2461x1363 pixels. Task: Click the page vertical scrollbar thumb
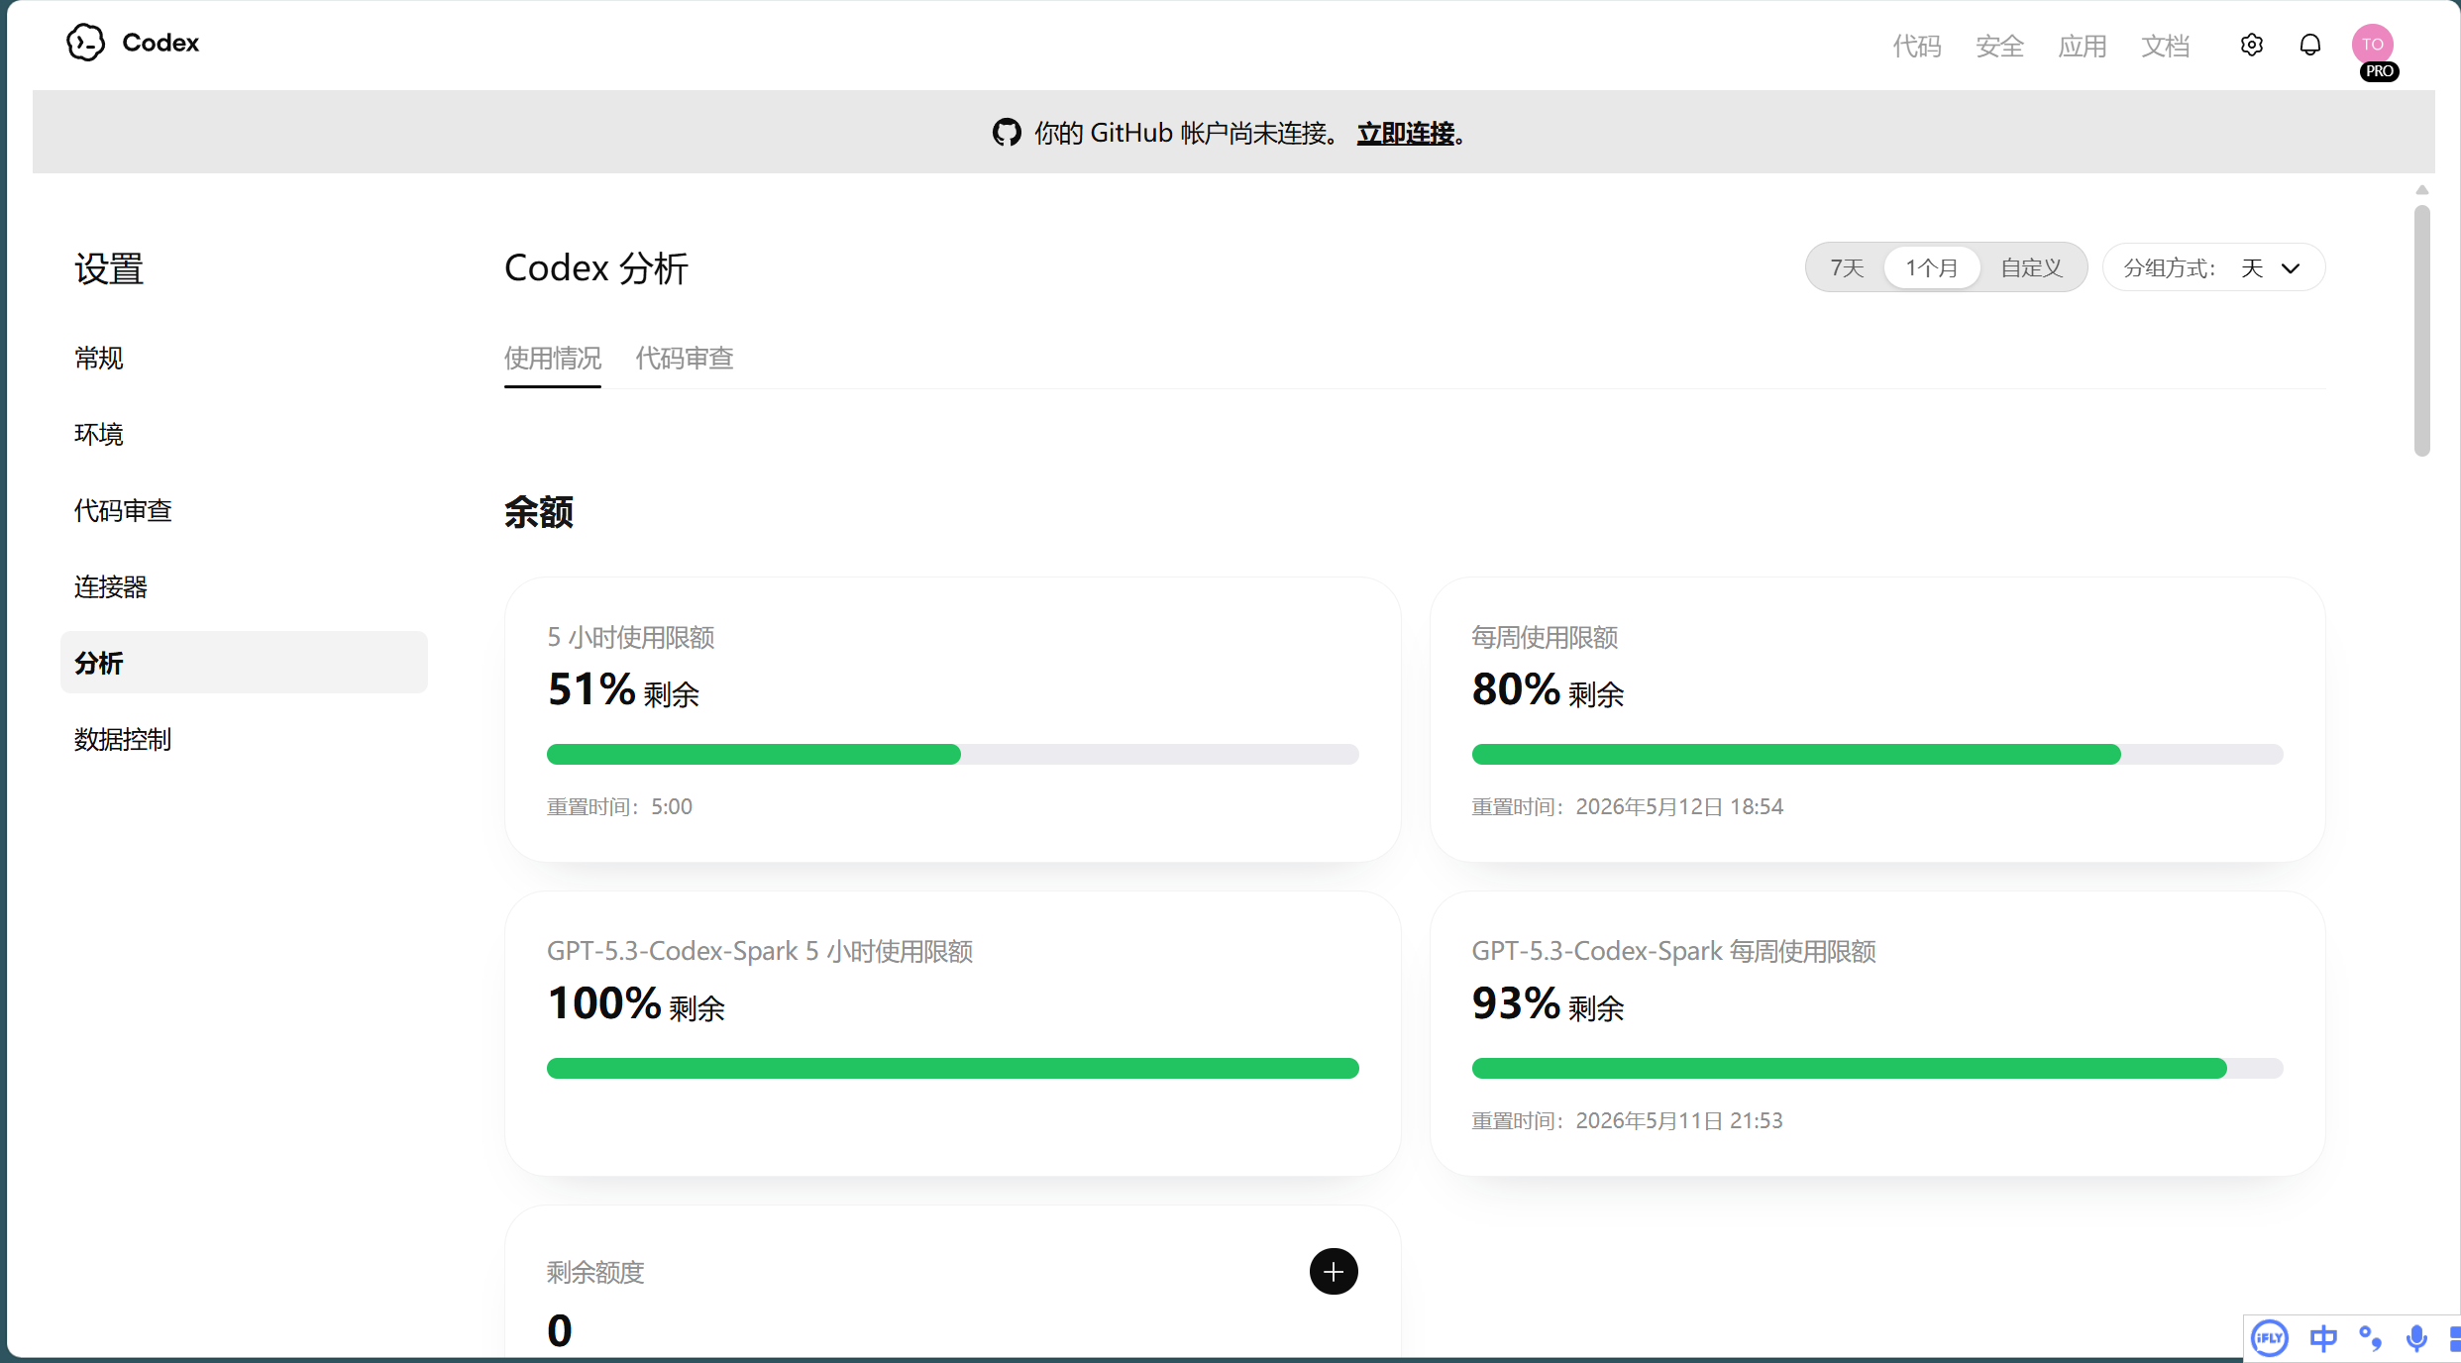(2422, 331)
